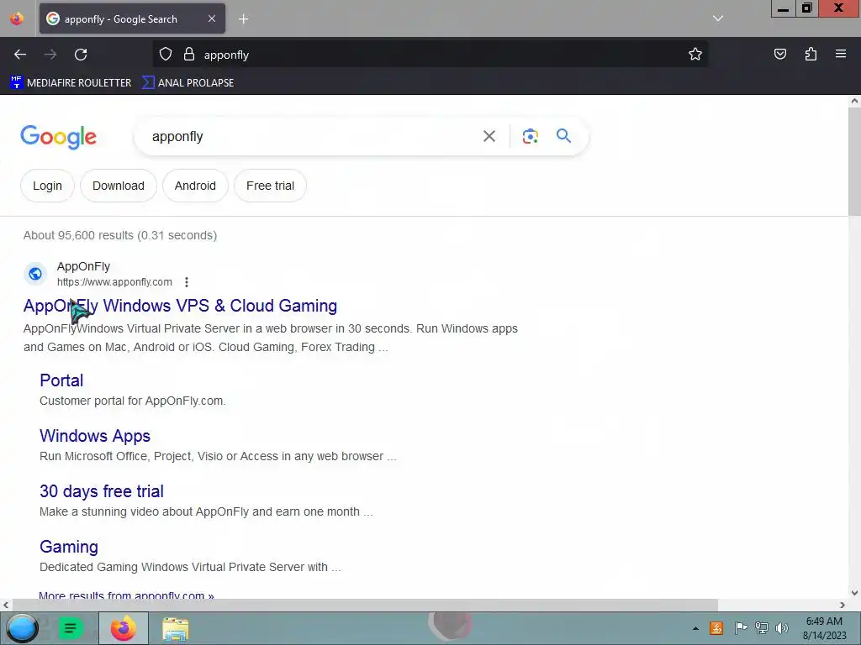
Task: Click the horizontal scrollbar thumb
Action: pyautogui.click(x=365, y=605)
